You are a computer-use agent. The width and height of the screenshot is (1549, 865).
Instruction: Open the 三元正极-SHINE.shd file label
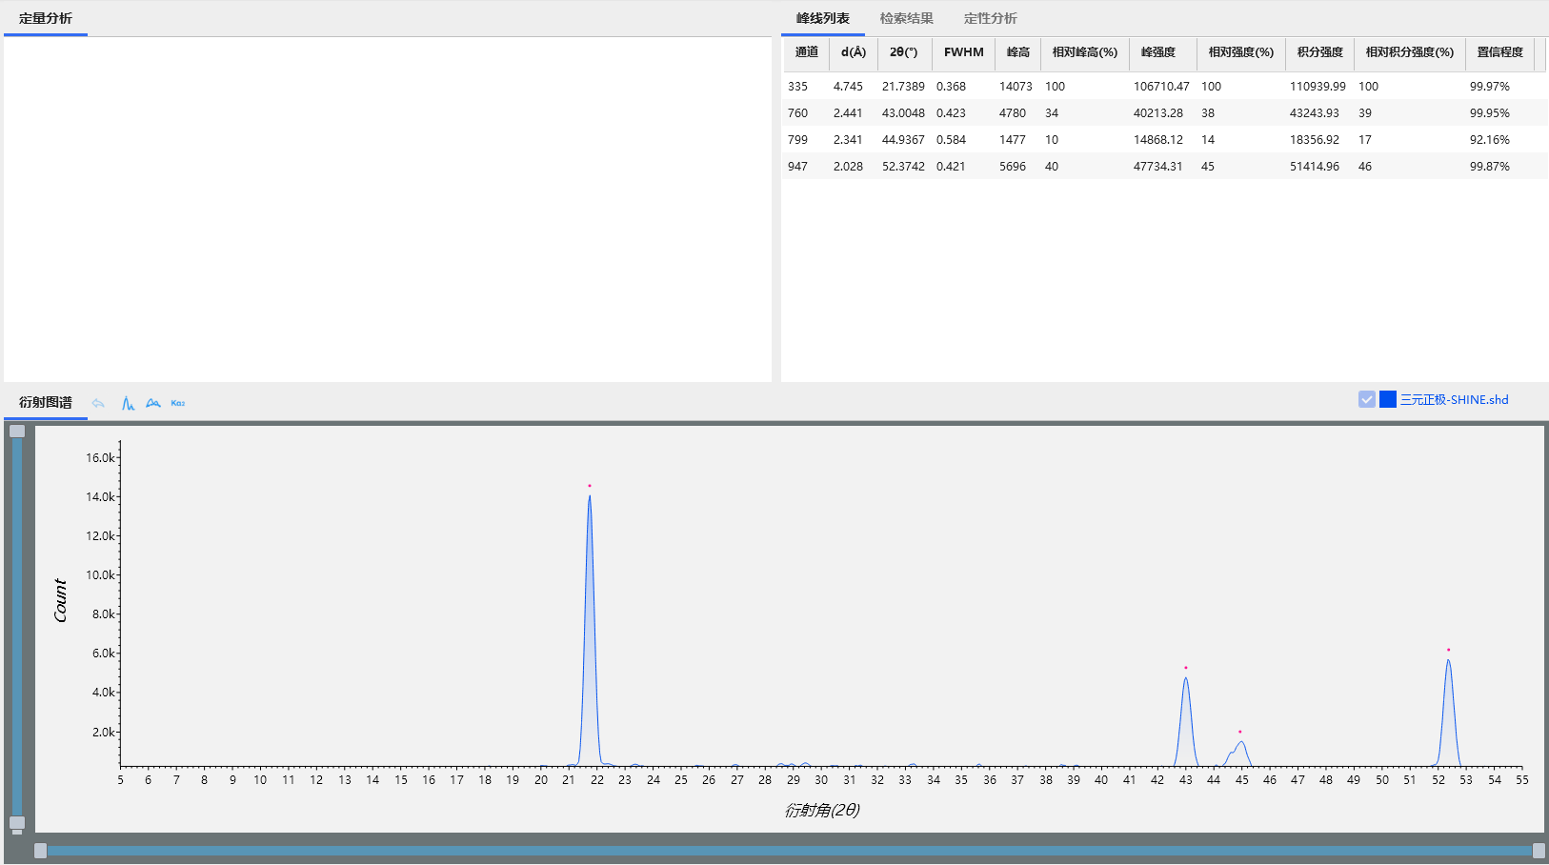[1454, 399]
